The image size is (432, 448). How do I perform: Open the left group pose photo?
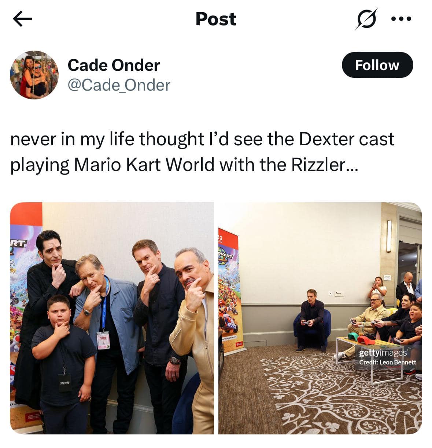pos(112,318)
